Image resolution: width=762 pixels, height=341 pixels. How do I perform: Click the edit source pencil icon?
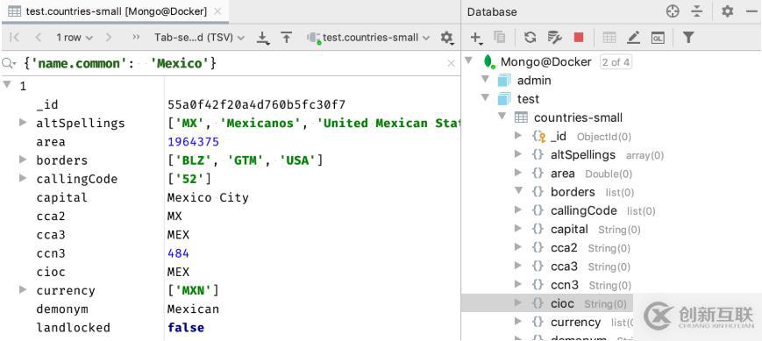pos(633,38)
